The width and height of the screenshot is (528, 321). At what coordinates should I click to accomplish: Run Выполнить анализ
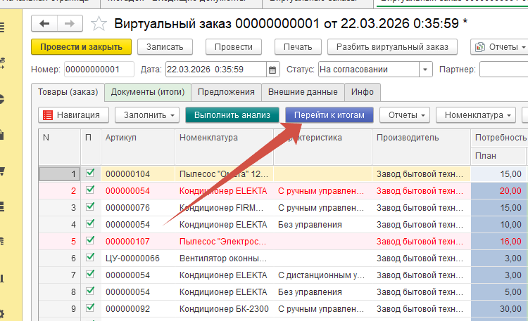[x=232, y=115]
